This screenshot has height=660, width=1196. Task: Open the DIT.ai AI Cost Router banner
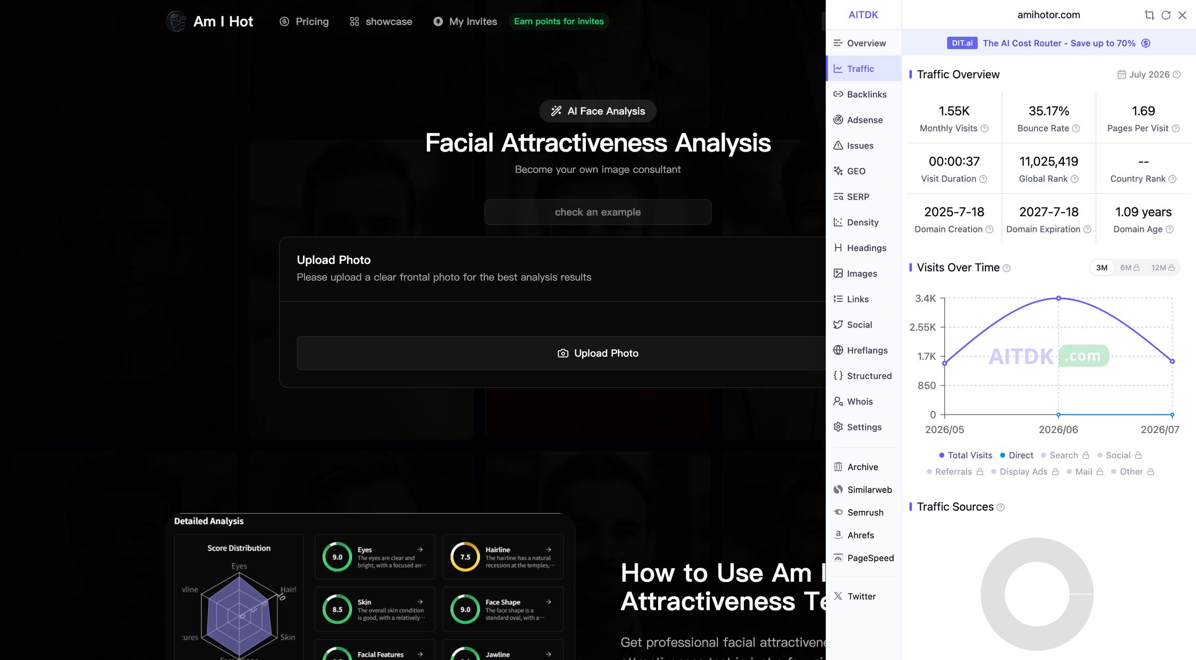click(1048, 43)
